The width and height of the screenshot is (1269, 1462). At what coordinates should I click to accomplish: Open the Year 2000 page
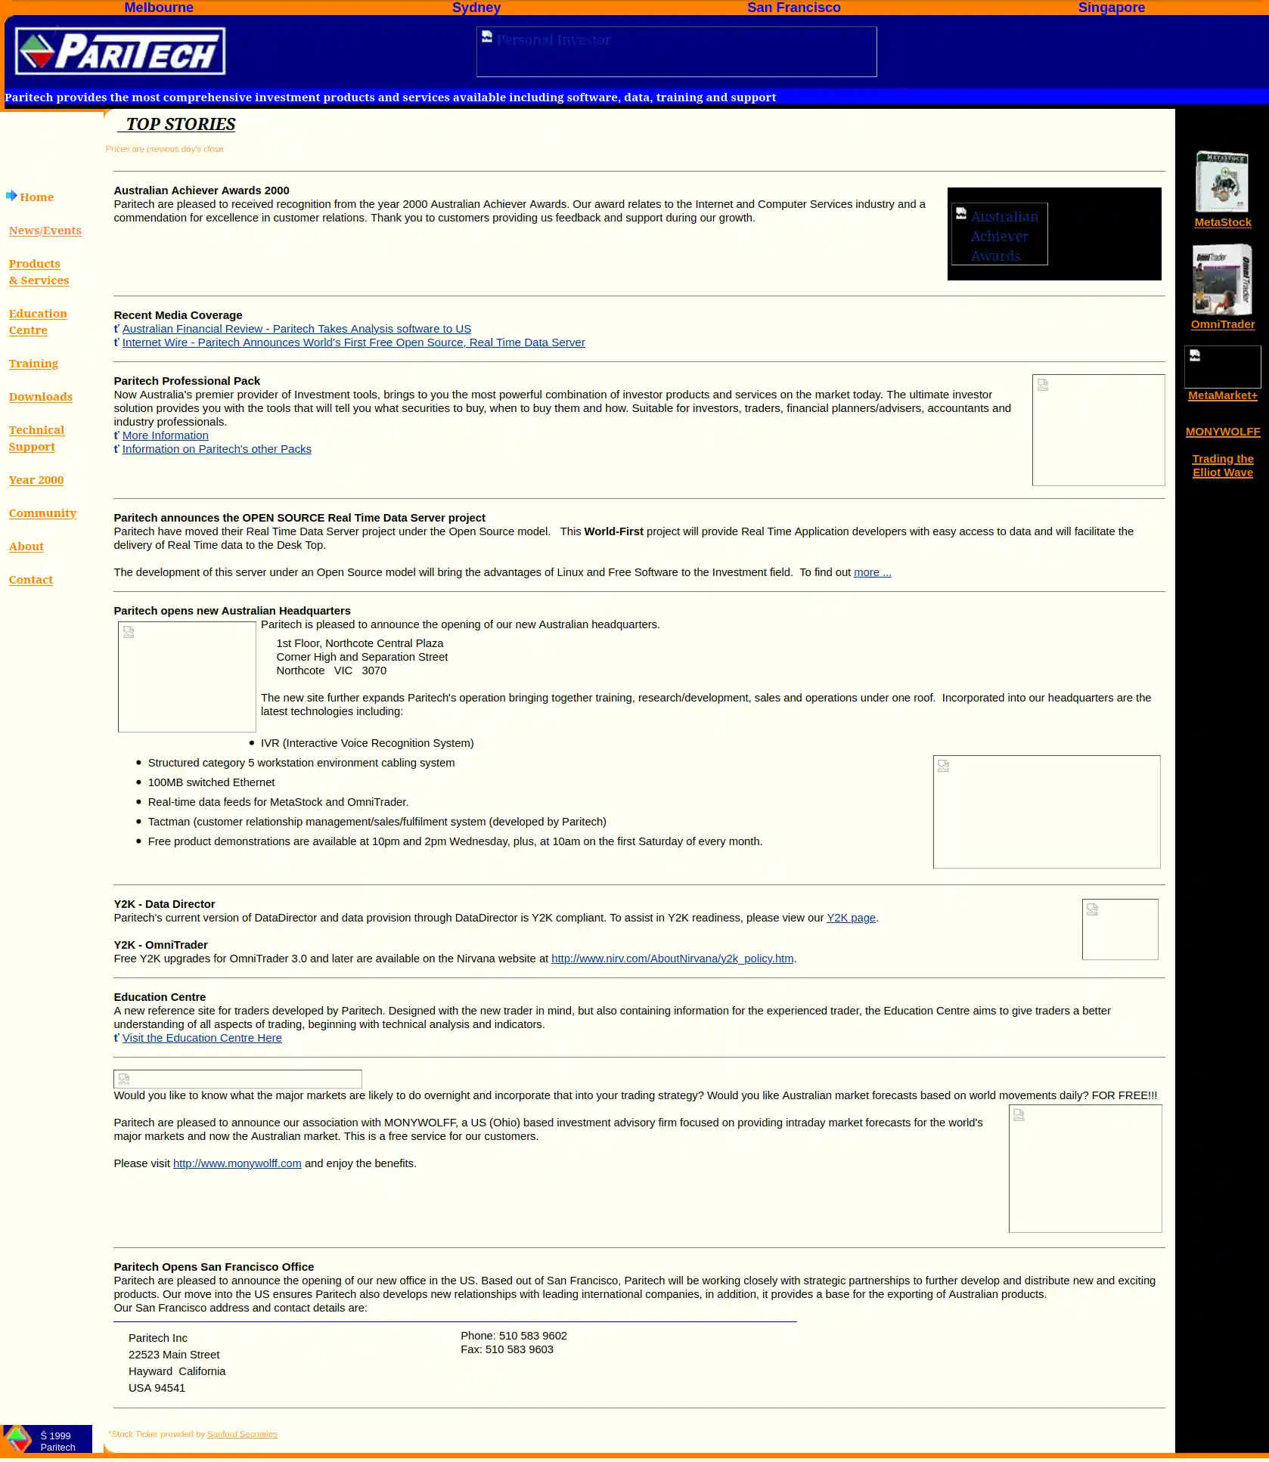[x=36, y=479]
